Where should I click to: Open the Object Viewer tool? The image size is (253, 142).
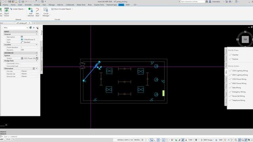[x=6, y=12]
